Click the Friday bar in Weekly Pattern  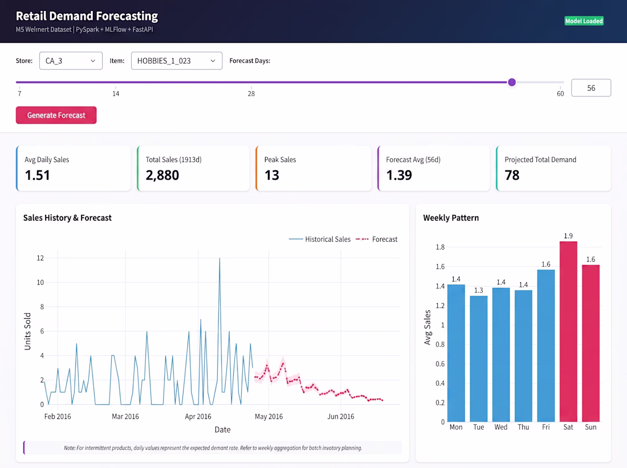546,345
